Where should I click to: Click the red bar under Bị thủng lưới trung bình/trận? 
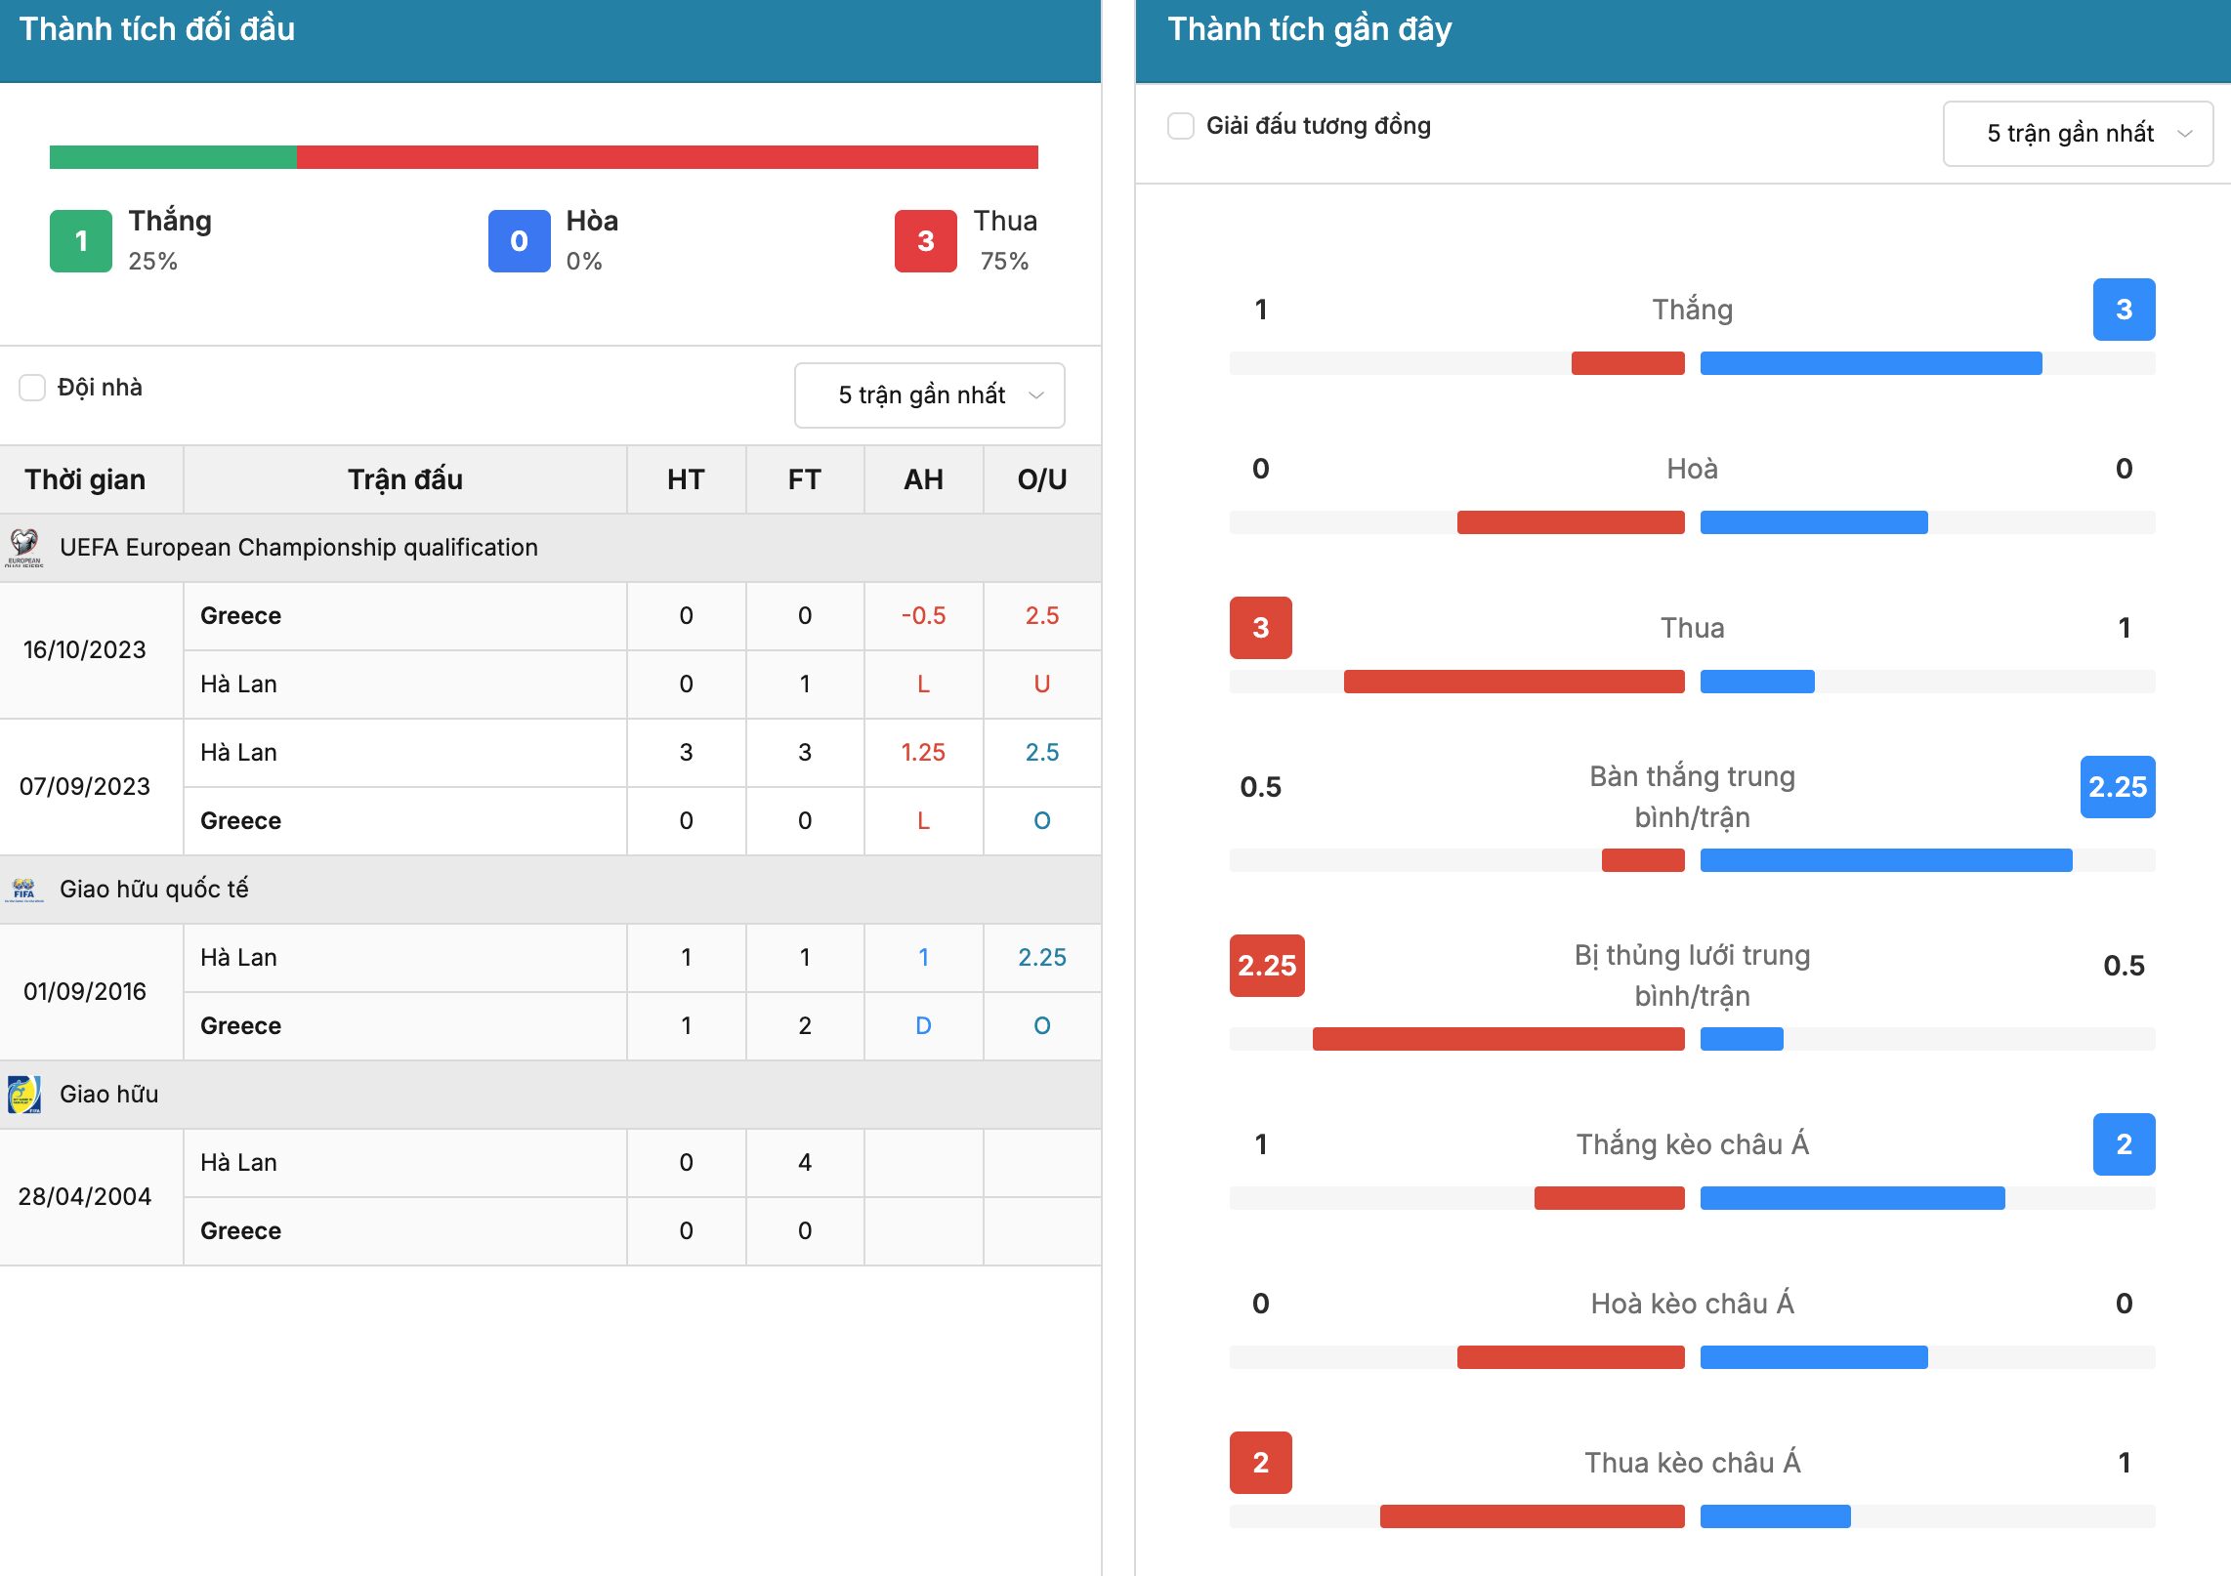[x=1498, y=1039]
